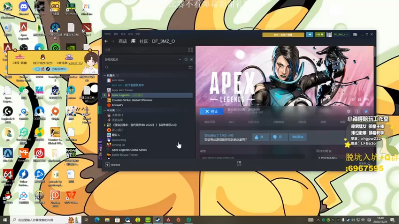Viewport: 399px width, 224px height.
Task: Open YY语音 desktop shortcut
Action: click(x=55, y=8)
